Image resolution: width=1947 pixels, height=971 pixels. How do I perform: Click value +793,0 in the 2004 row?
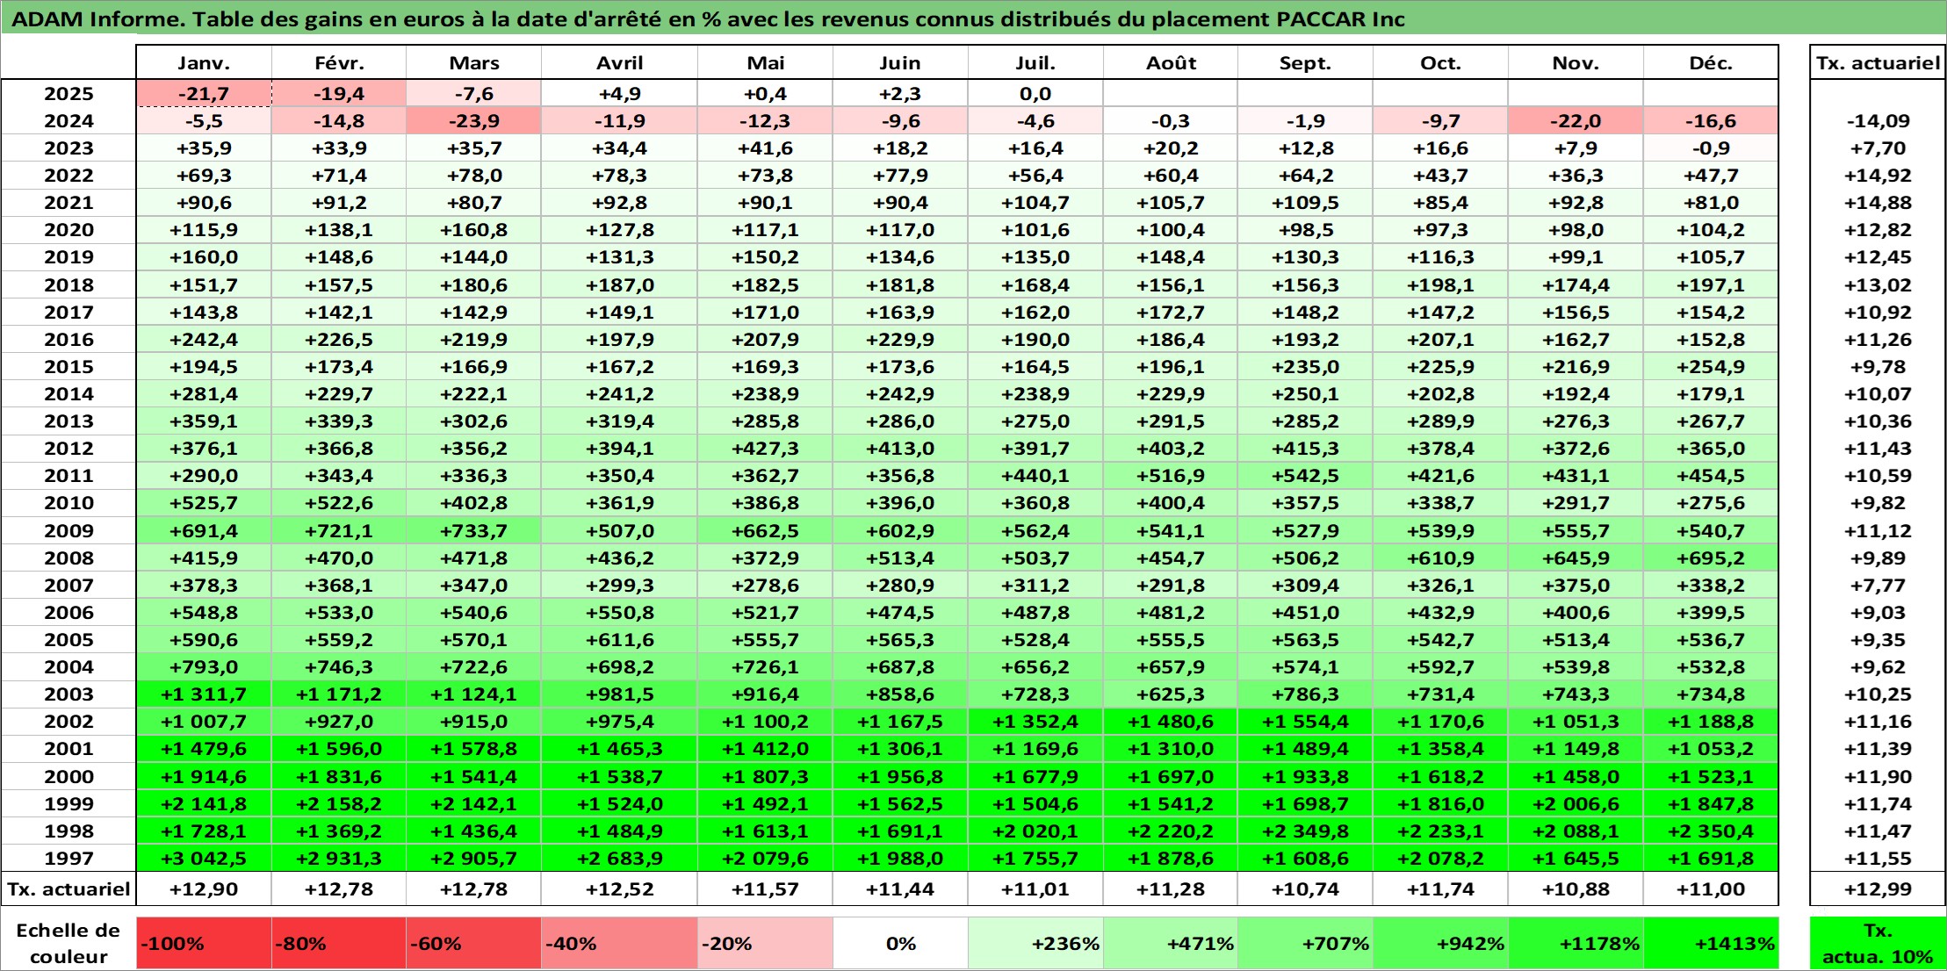[x=204, y=667]
